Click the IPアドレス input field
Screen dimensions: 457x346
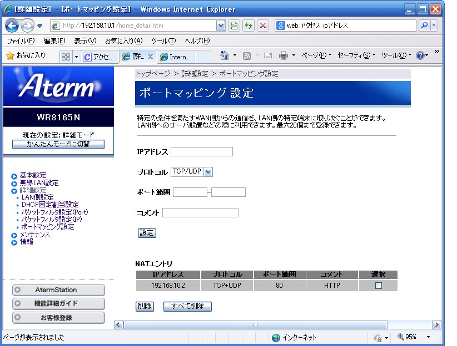click(202, 152)
